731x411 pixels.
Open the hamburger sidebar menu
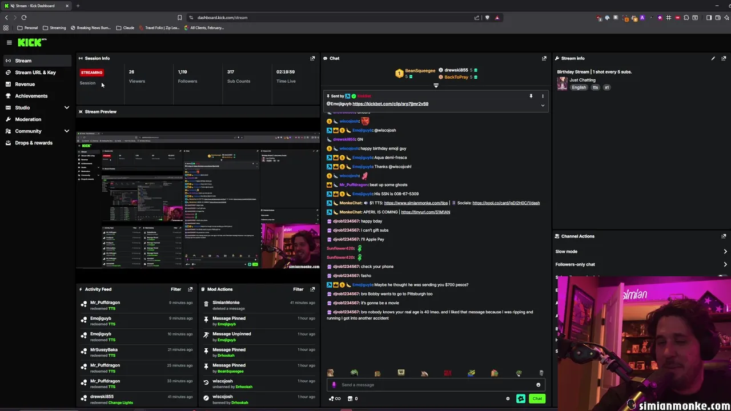click(x=9, y=42)
